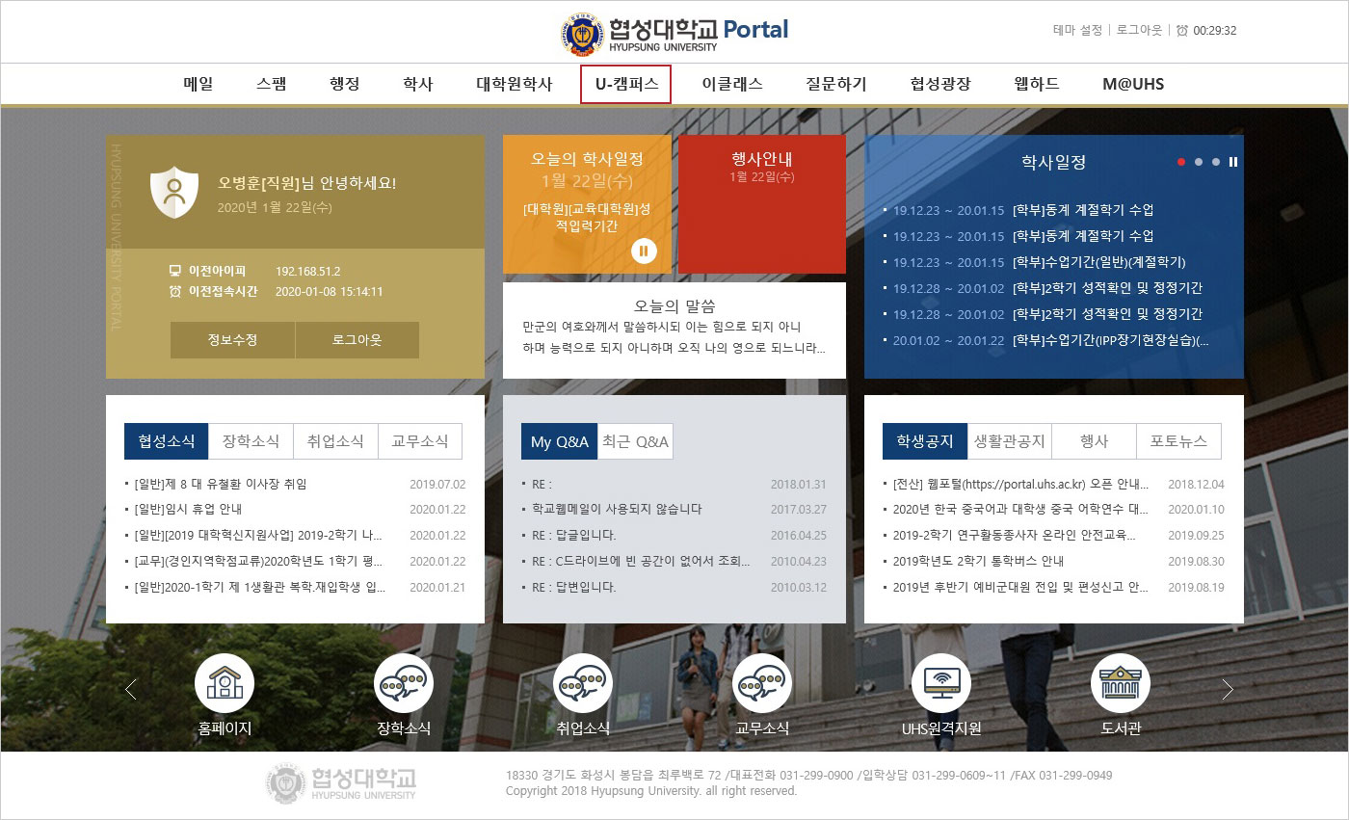1349x820 pixels.
Task: Switch to My Q&A tab
Action: [559, 441]
